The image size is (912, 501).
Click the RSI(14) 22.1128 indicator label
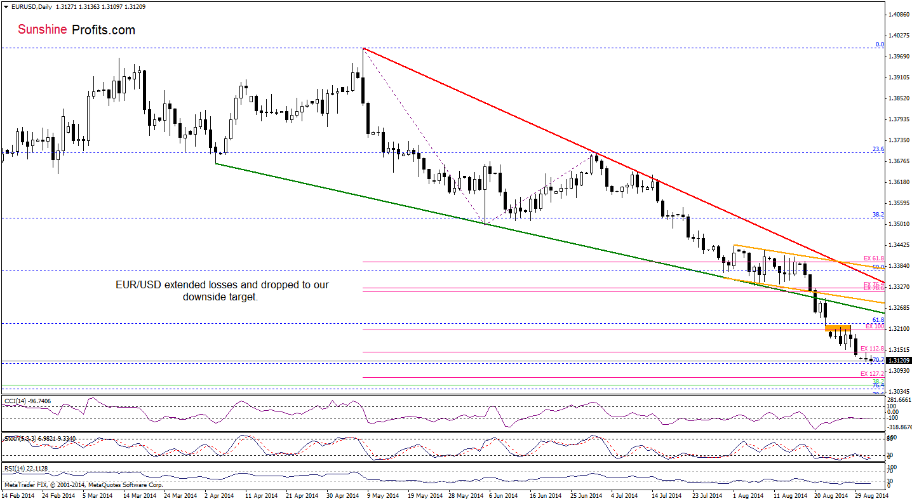click(x=26, y=469)
